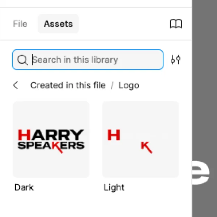
Task: Click HARRY text in Dark logo preview
Action: point(51,135)
